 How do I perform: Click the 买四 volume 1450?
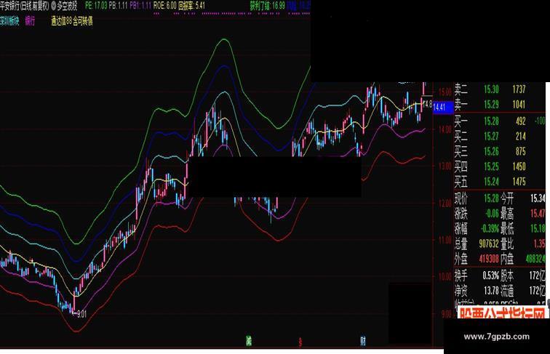519,166
